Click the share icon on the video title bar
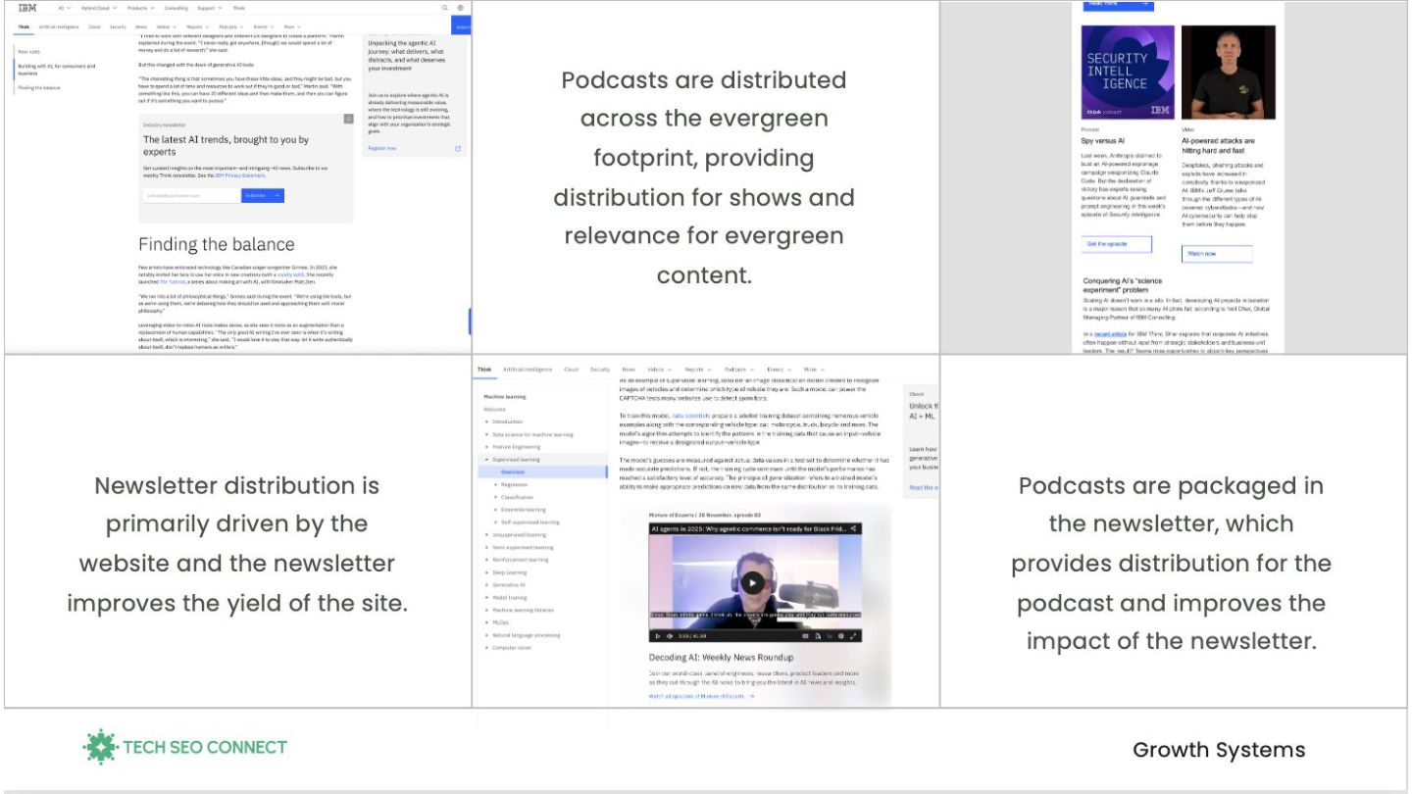The image size is (1412, 794). click(x=854, y=528)
